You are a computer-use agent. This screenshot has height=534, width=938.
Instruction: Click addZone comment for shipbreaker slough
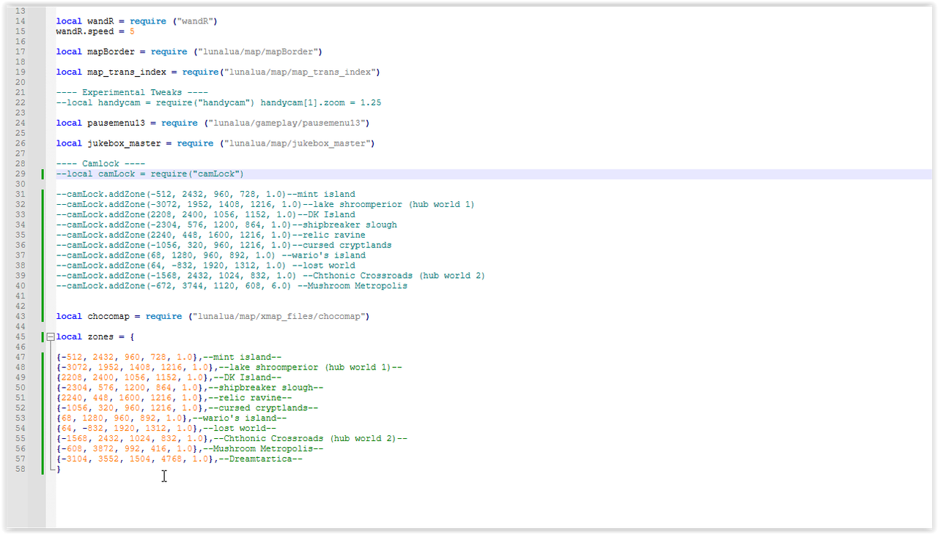(x=226, y=225)
